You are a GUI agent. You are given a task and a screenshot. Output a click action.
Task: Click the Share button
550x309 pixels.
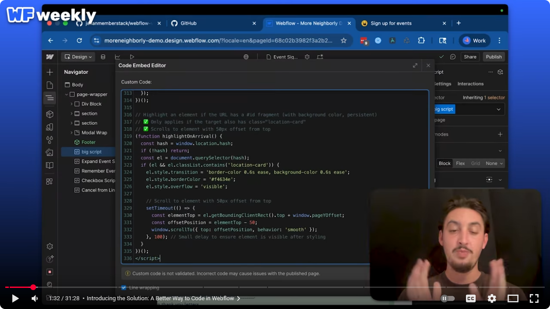[470, 57]
